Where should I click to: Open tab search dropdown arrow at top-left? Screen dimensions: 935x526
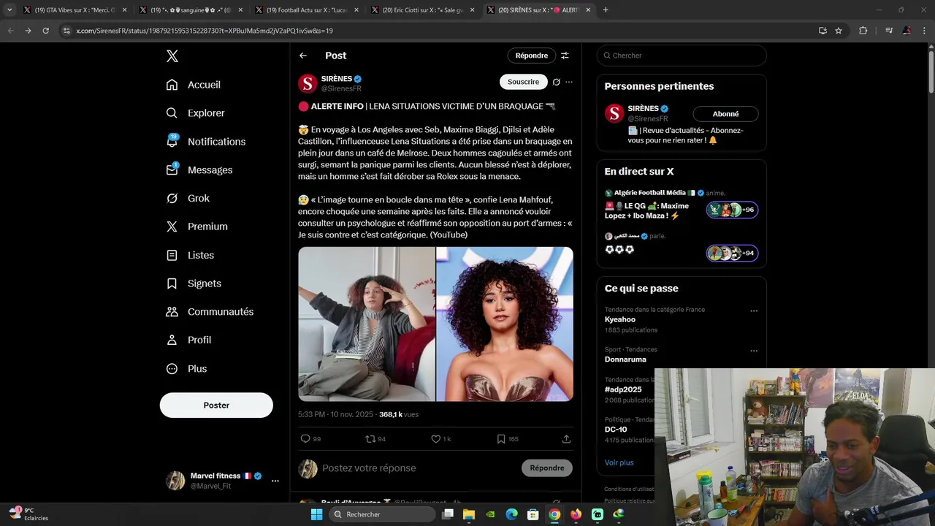[x=9, y=10]
